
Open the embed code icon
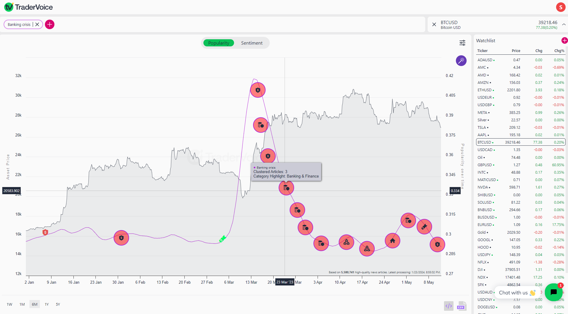pyautogui.click(x=449, y=306)
